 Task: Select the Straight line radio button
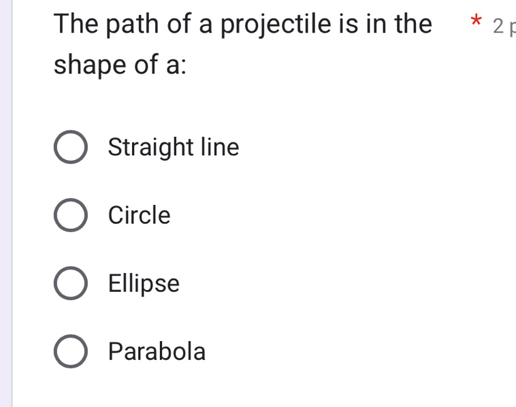pyautogui.click(x=70, y=148)
